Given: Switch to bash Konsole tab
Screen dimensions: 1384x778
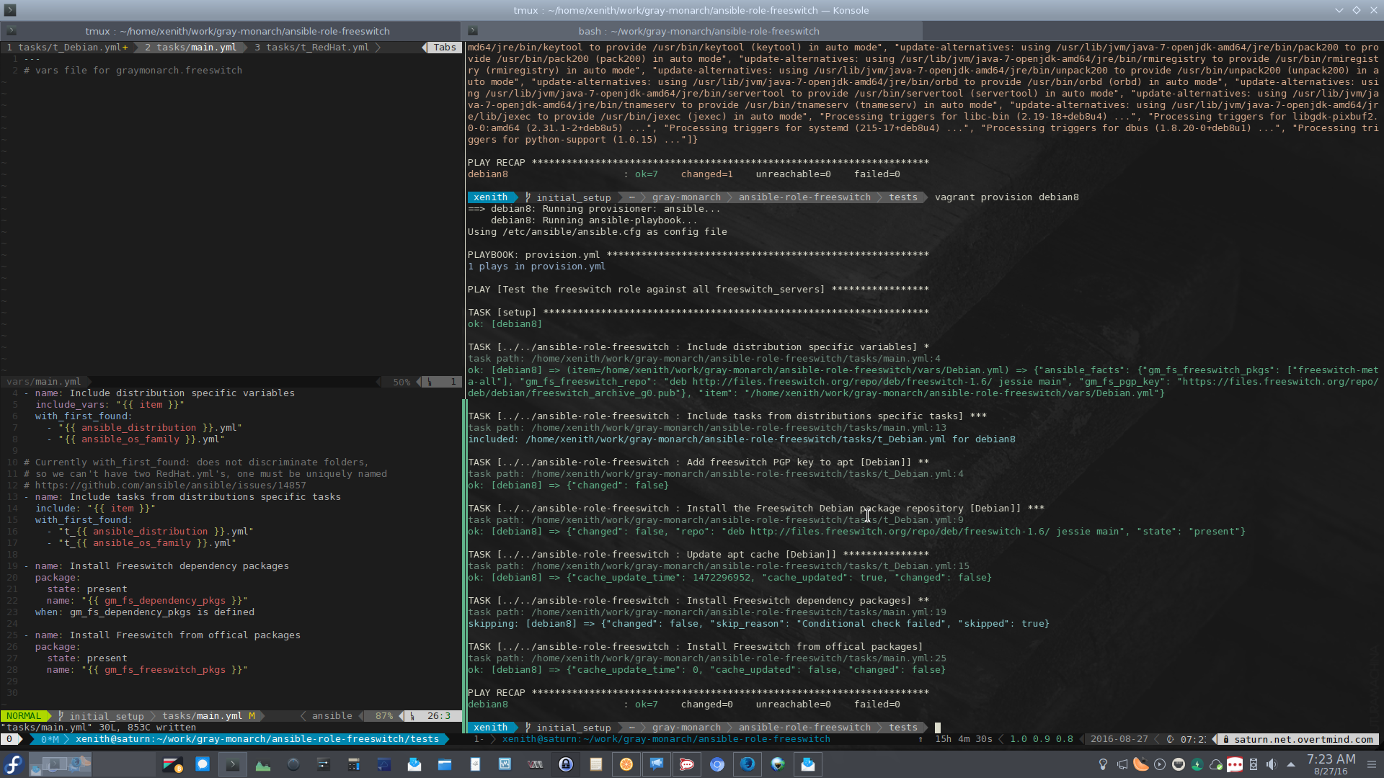Looking at the screenshot, I should [x=692, y=31].
